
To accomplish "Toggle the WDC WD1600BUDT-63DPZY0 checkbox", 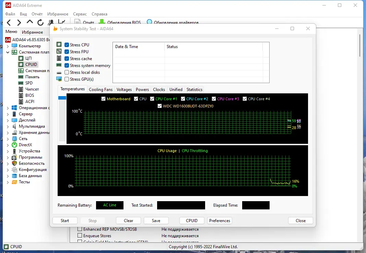I will [160, 106].
